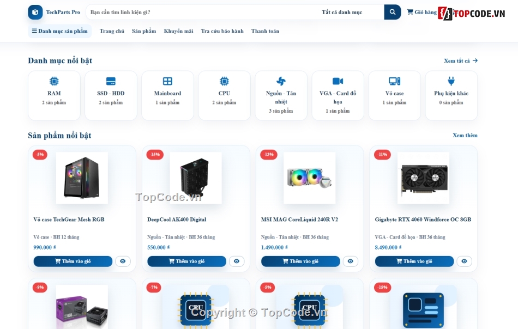Click the SSD - HDD drive icon

tap(111, 81)
